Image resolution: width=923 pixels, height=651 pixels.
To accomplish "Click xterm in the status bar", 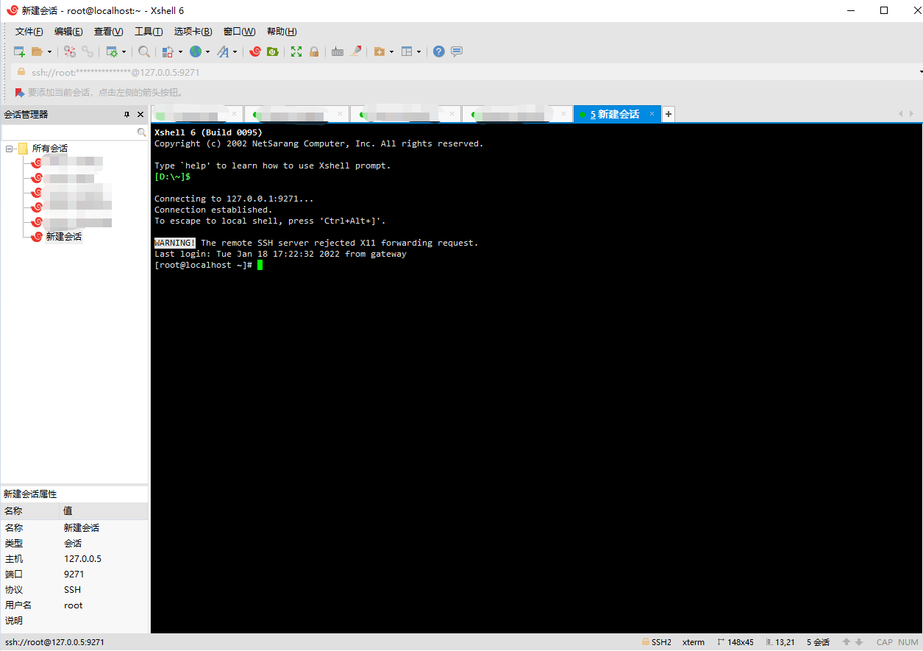I will pos(694,642).
